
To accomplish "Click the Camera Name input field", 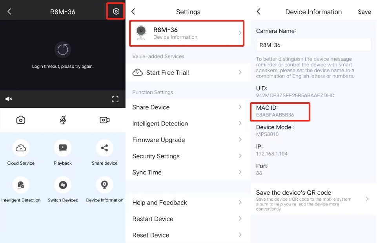I will (x=313, y=45).
